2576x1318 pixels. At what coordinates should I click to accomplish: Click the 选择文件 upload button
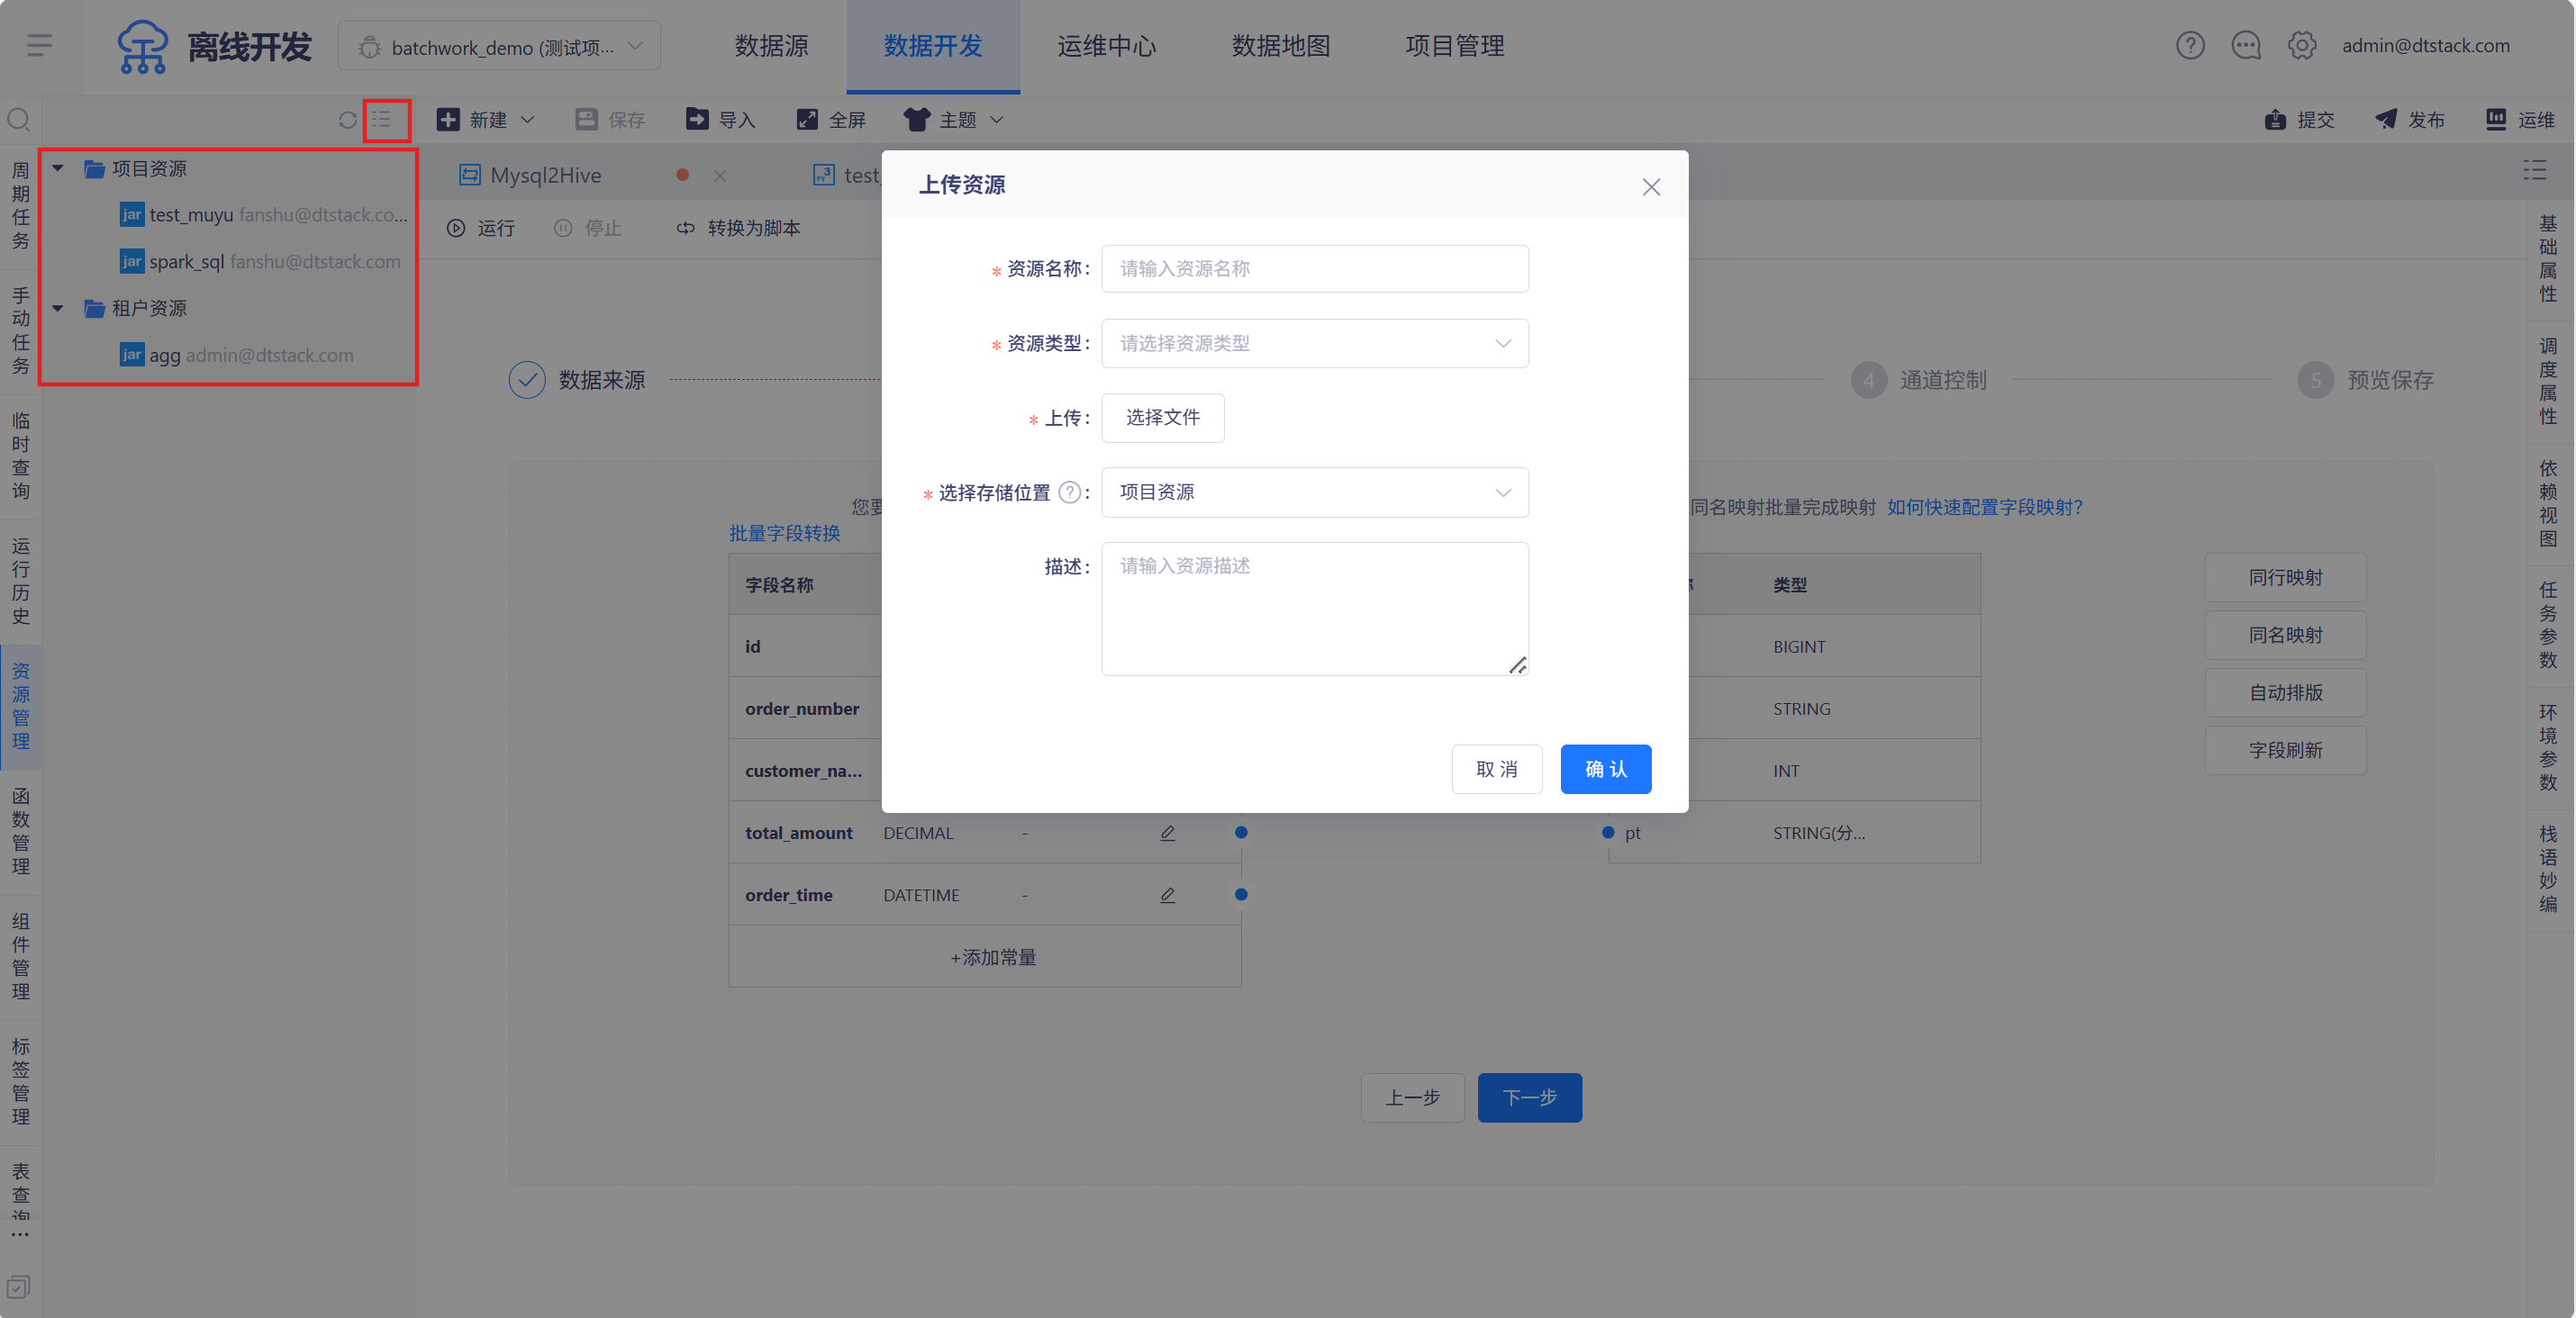pos(1162,418)
